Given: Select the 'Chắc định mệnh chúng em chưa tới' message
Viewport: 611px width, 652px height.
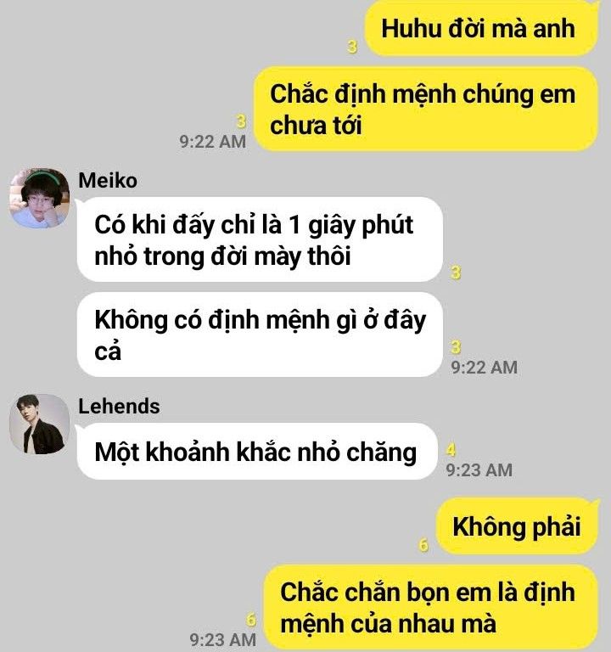Looking at the screenshot, I should point(426,109).
